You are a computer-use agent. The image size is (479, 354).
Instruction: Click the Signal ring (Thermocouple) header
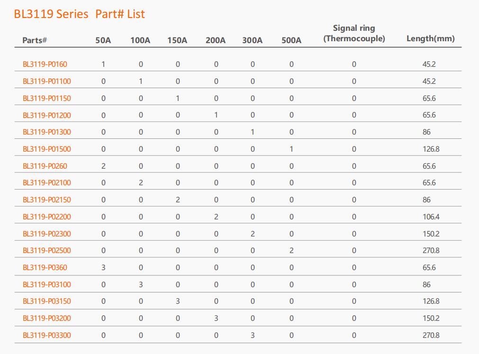(354, 34)
